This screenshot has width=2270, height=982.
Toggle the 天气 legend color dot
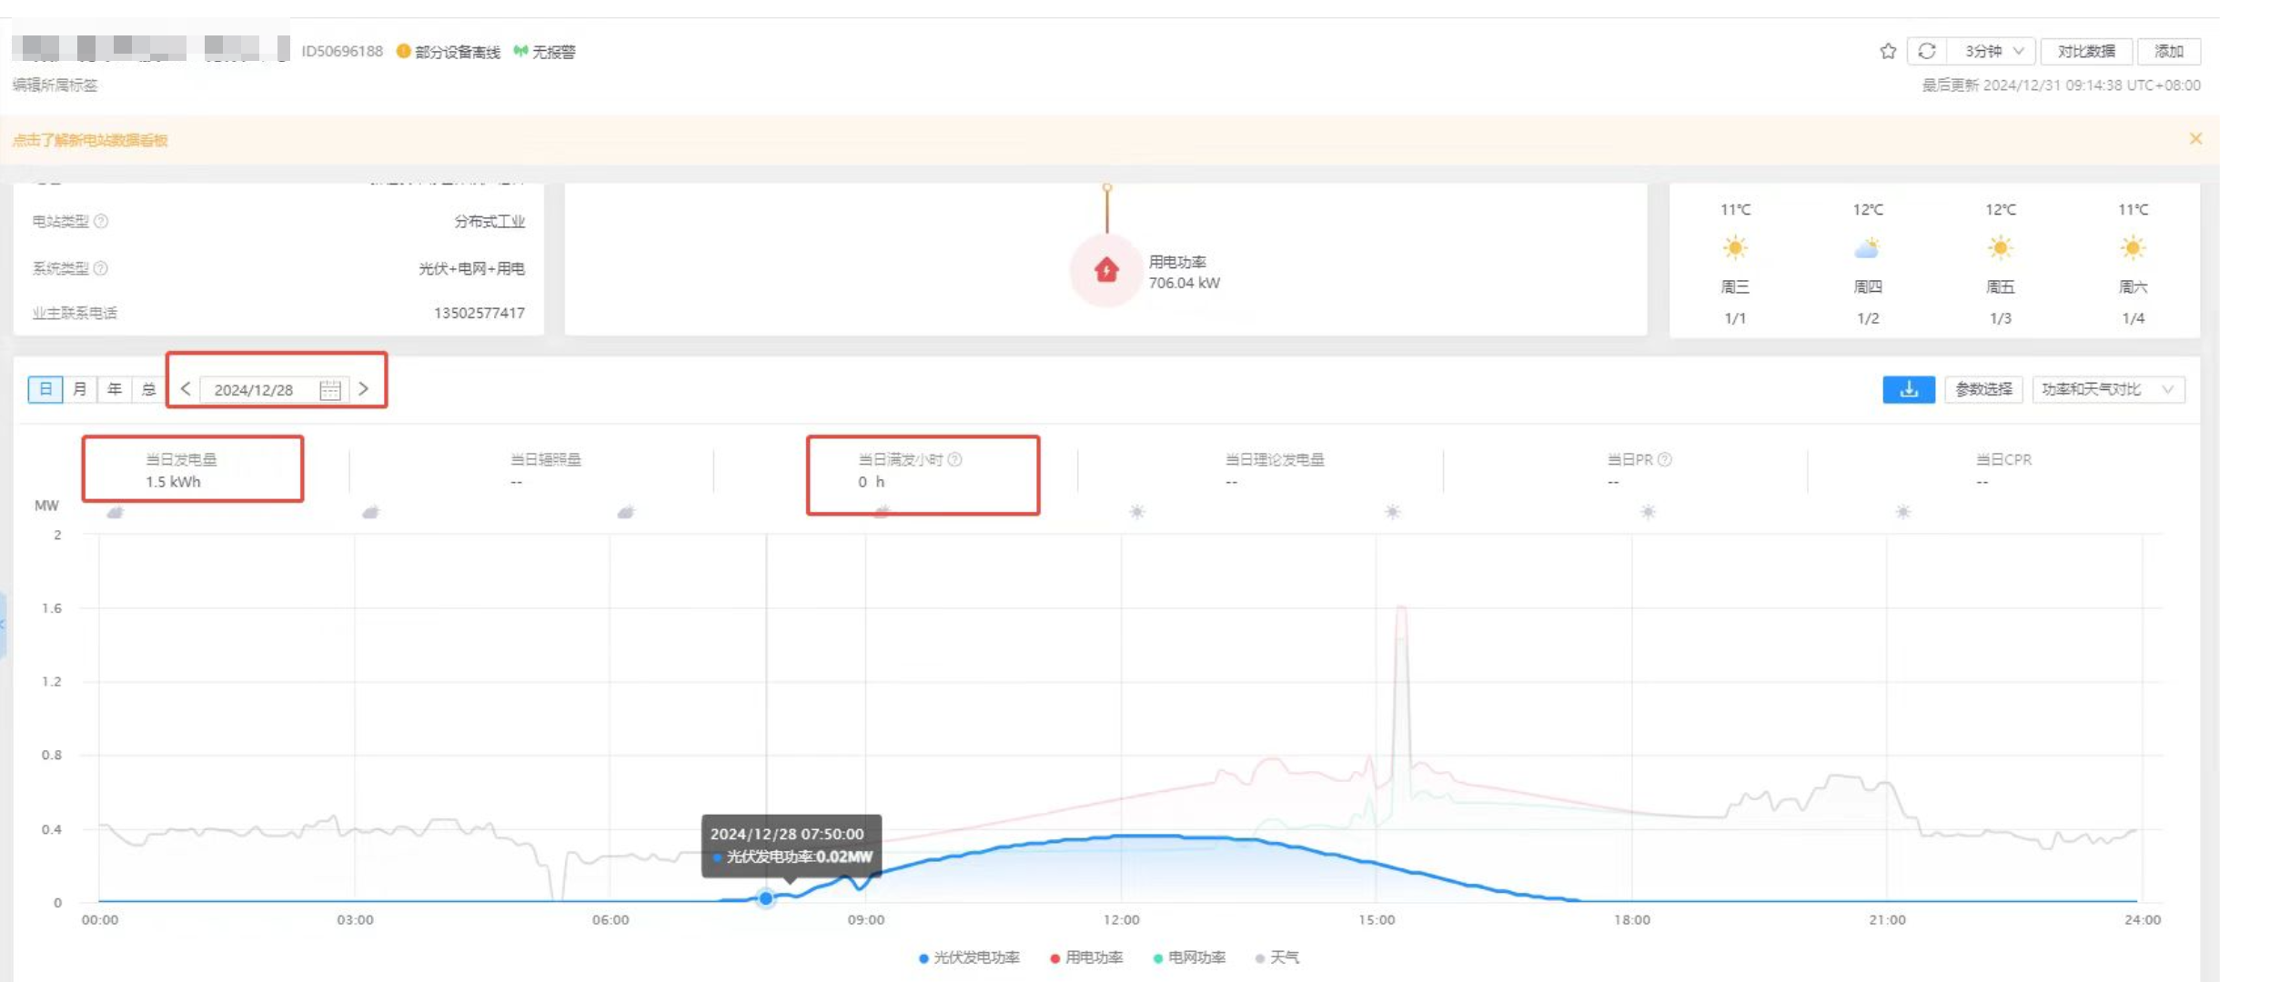[1260, 958]
